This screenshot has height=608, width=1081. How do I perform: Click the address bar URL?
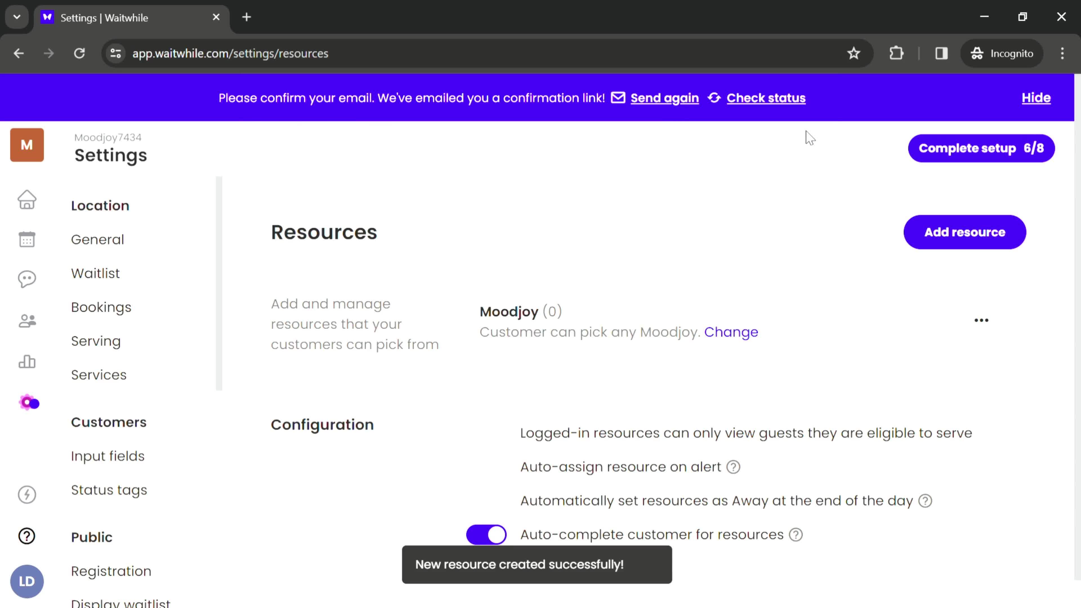tap(230, 54)
